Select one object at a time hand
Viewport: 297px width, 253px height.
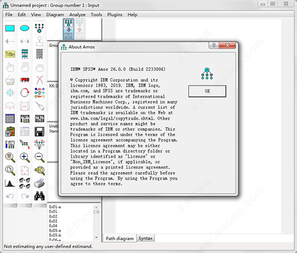10,67
